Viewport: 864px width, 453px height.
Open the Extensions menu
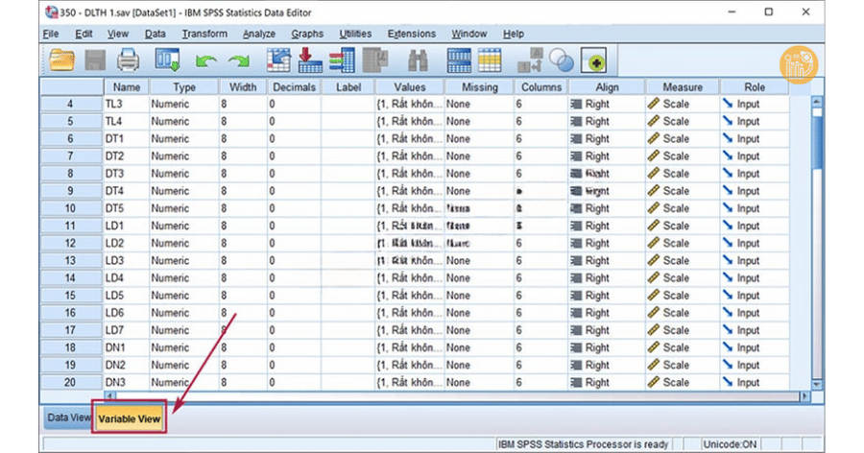tap(412, 34)
